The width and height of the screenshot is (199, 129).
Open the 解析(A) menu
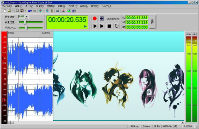coord(84,6)
